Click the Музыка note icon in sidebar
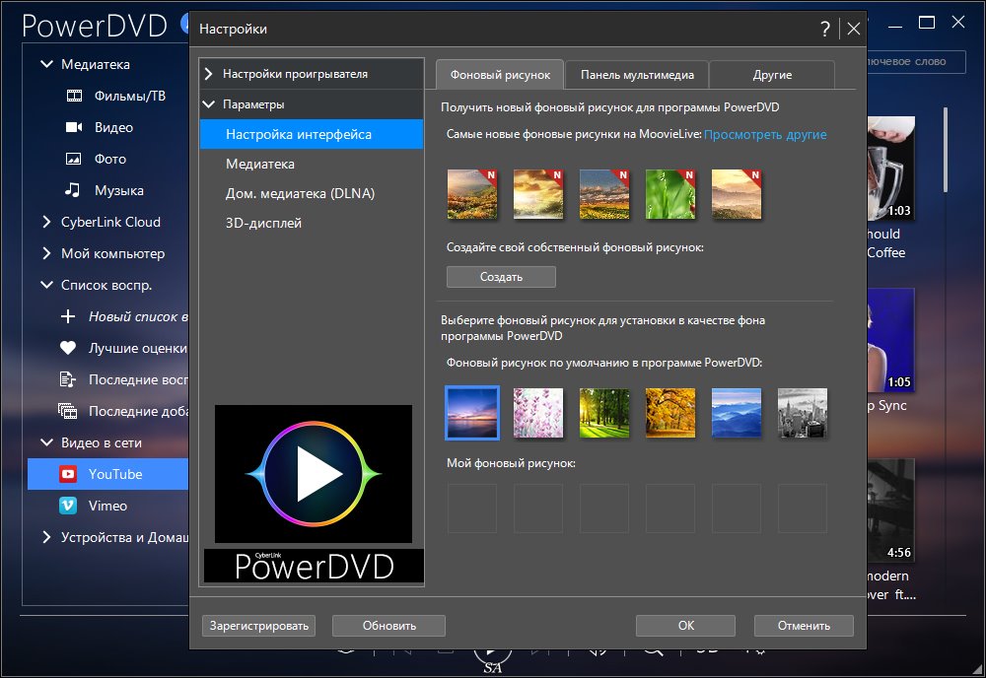986x678 pixels. coord(73,190)
